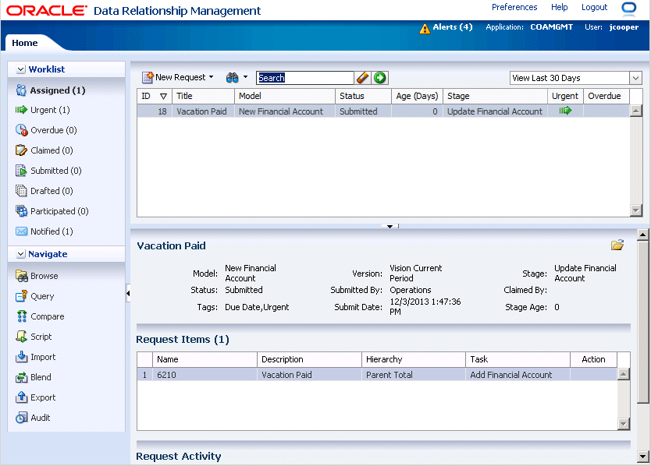
Task: Run search with the green go arrow
Action: coord(379,77)
